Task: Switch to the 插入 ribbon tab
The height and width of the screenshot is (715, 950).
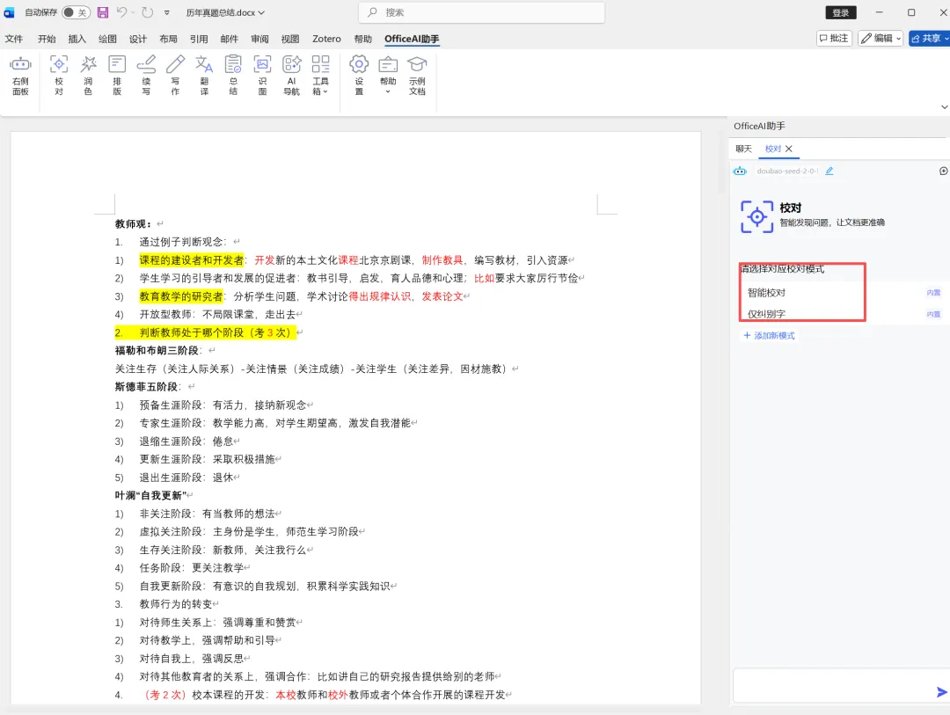Action: (77, 39)
